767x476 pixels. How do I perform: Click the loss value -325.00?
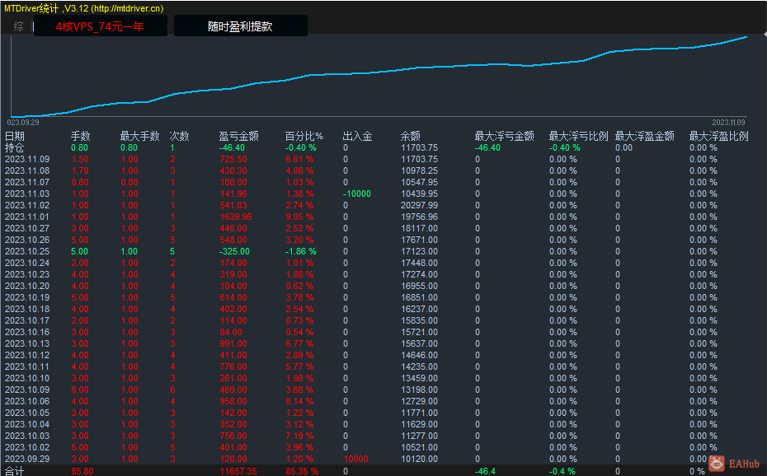coord(234,251)
